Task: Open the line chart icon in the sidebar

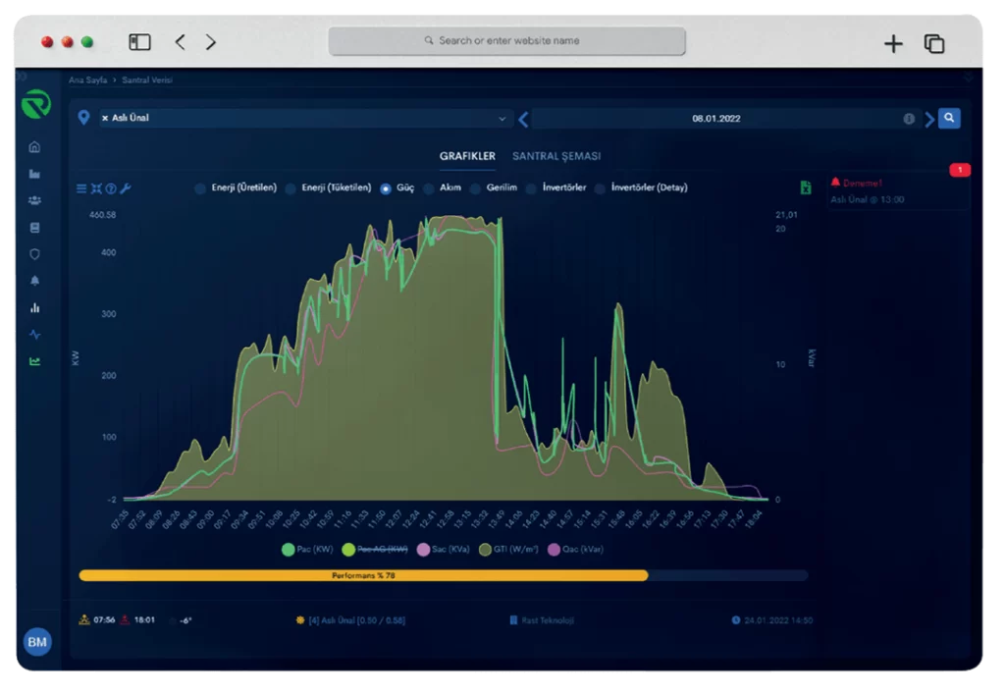Action: 34,361
